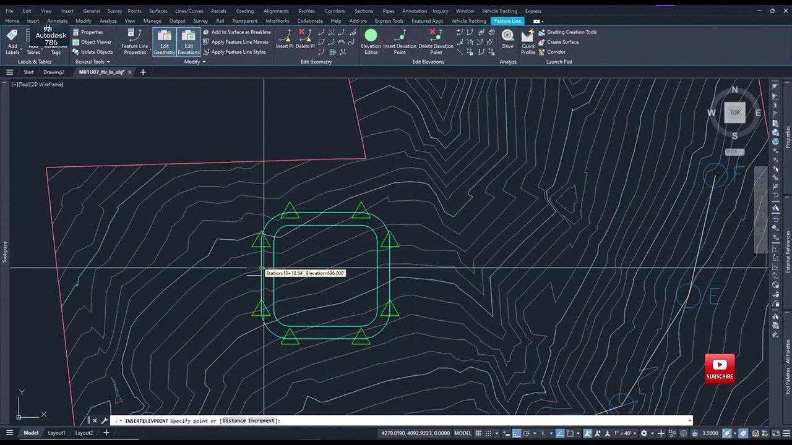This screenshot has width=792, height=445.
Task: Add a new layout tab
Action: pos(106,433)
